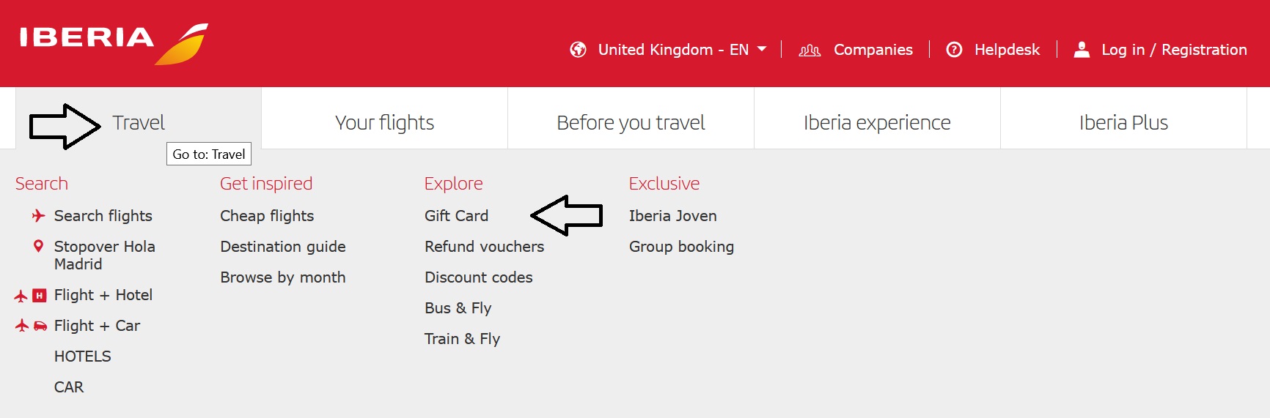Open the Travel tab
This screenshot has width=1270, height=418.
click(139, 123)
